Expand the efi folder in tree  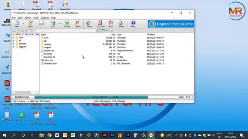[14, 41]
